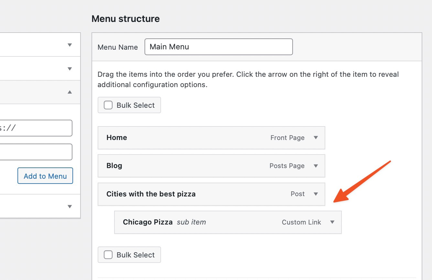Viewport: 432px width, 280px height.
Task: Edit the Menu Name text field
Action: (219, 47)
